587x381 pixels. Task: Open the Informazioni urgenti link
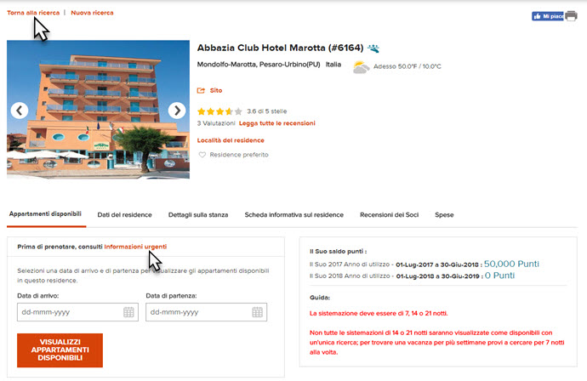[x=135, y=246]
